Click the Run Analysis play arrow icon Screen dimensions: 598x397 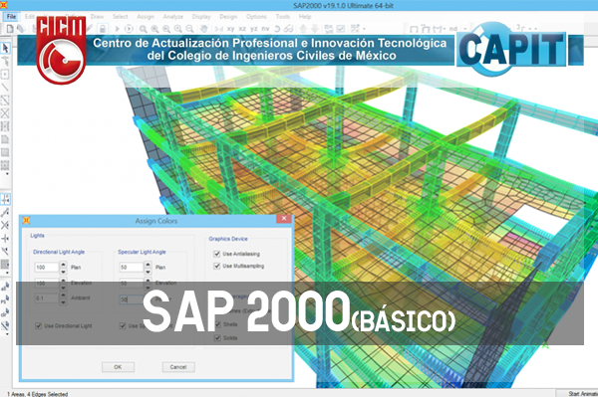[x=117, y=29]
